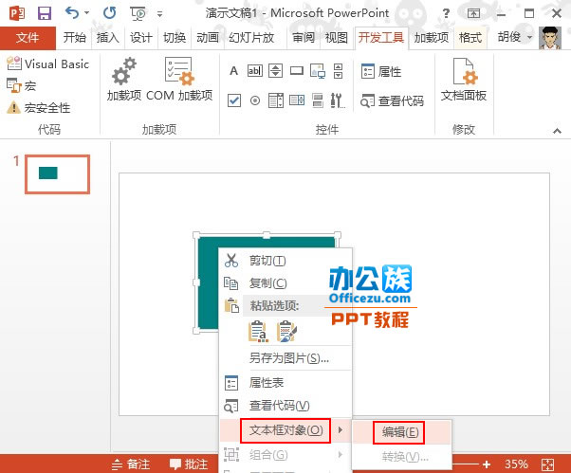
Task: Click 查看代码 in the ribbon
Action: (392, 100)
